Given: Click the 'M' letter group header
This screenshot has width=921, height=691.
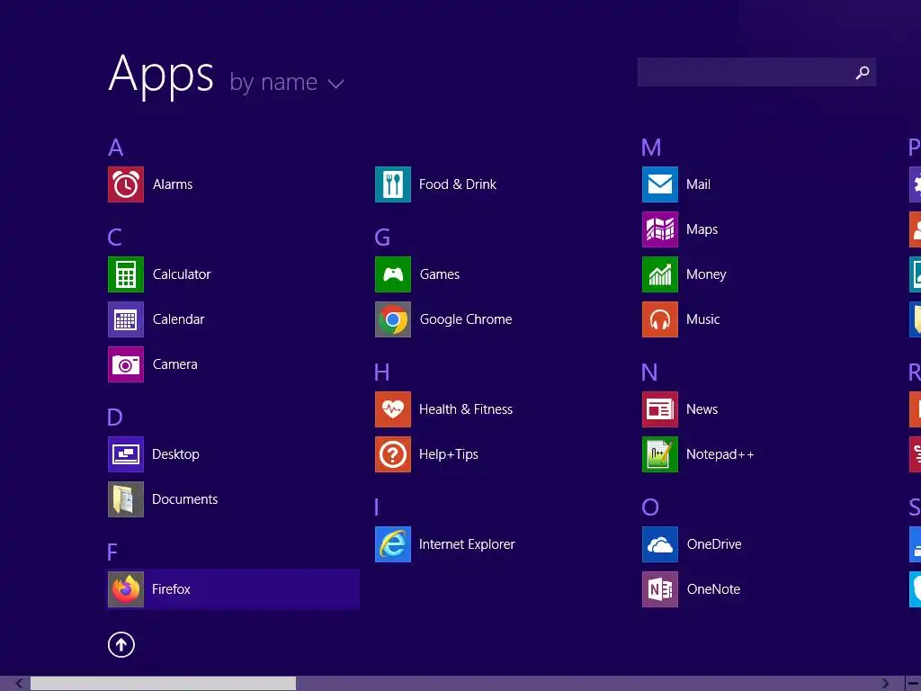Looking at the screenshot, I should click(651, 148).
